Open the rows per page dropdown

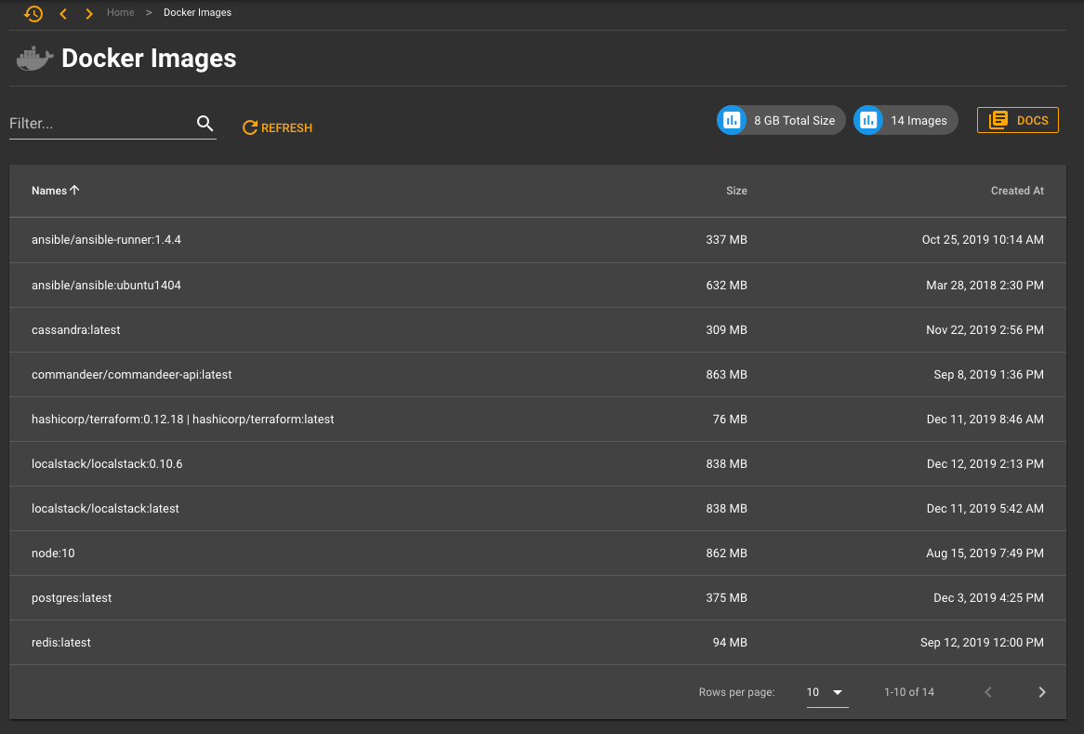pyautogui.click(x=826, y=692)
